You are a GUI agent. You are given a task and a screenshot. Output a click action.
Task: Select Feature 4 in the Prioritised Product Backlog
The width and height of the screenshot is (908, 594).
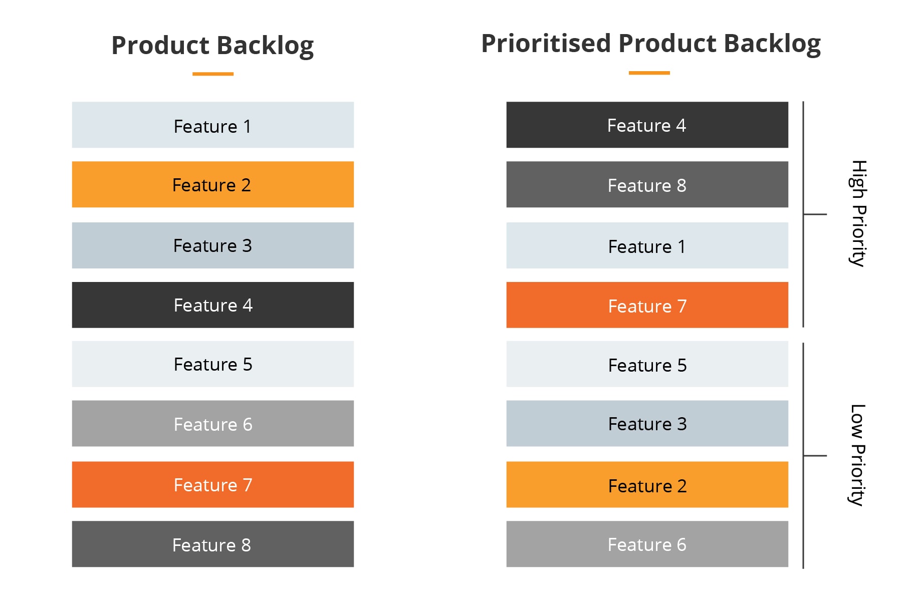pyautogui.click(x=647, y=125)
